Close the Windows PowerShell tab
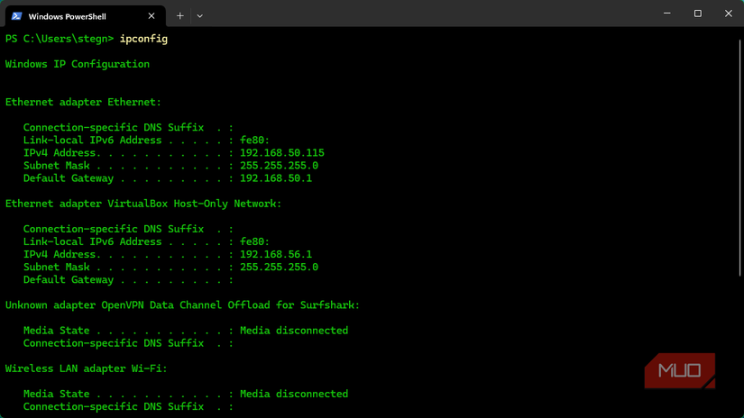The height and width of the screenshot is (418, 744). (152, 16)
